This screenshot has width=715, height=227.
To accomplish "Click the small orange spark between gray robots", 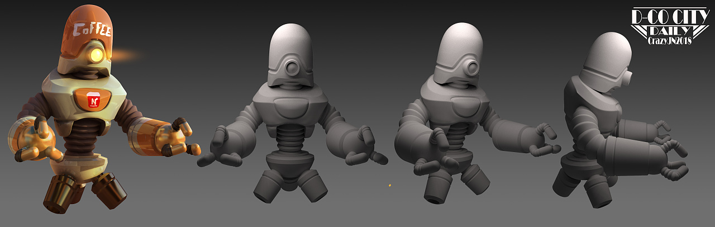I will (389, 185).
